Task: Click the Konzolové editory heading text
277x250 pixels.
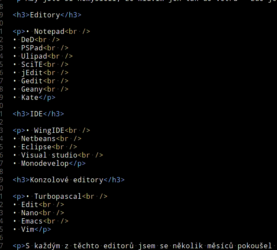Action: click(x=67, y=180)
